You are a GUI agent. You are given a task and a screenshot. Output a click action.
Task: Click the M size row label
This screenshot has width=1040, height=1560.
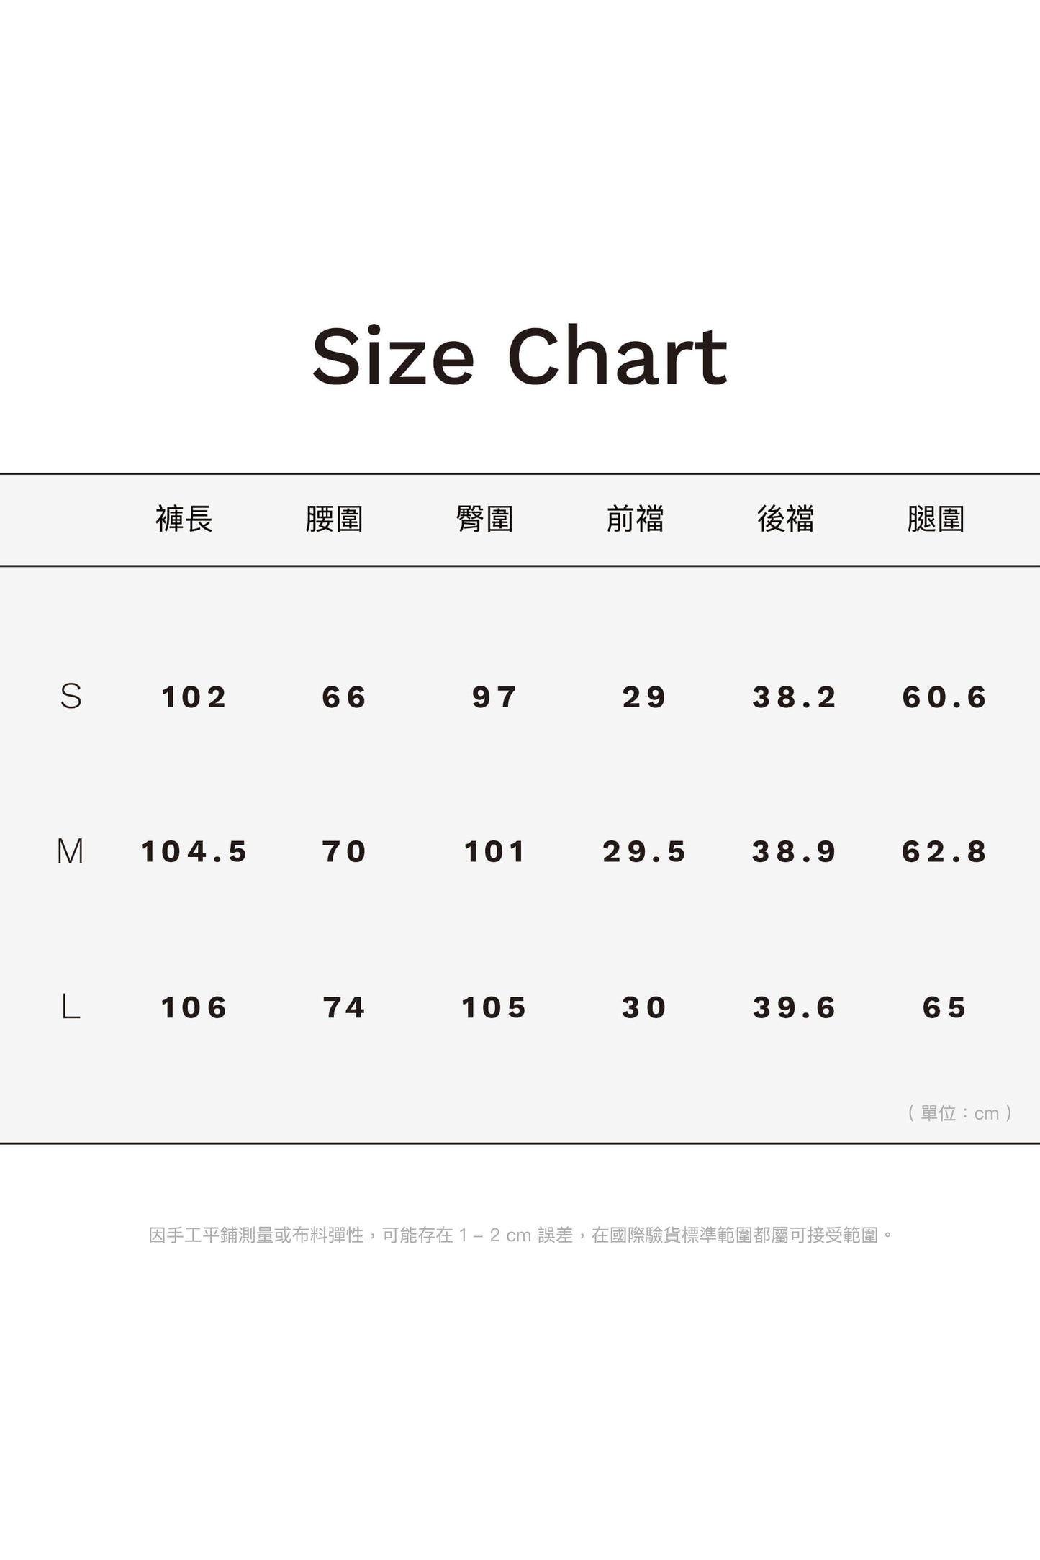point(71,851)
